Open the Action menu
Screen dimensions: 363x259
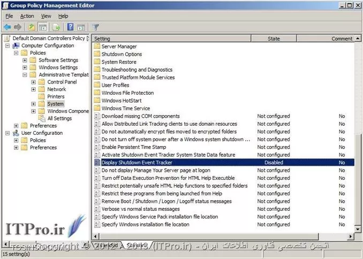point(27,16)
